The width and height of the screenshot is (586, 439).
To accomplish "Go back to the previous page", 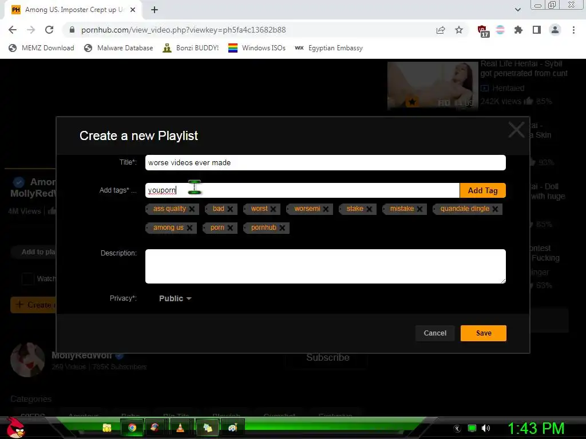I will 13,30.
